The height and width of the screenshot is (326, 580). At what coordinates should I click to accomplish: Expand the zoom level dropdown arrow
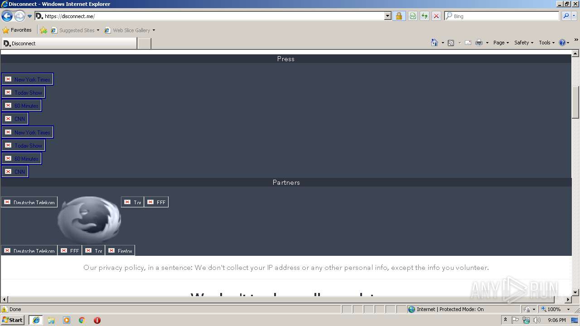[568, 309]
